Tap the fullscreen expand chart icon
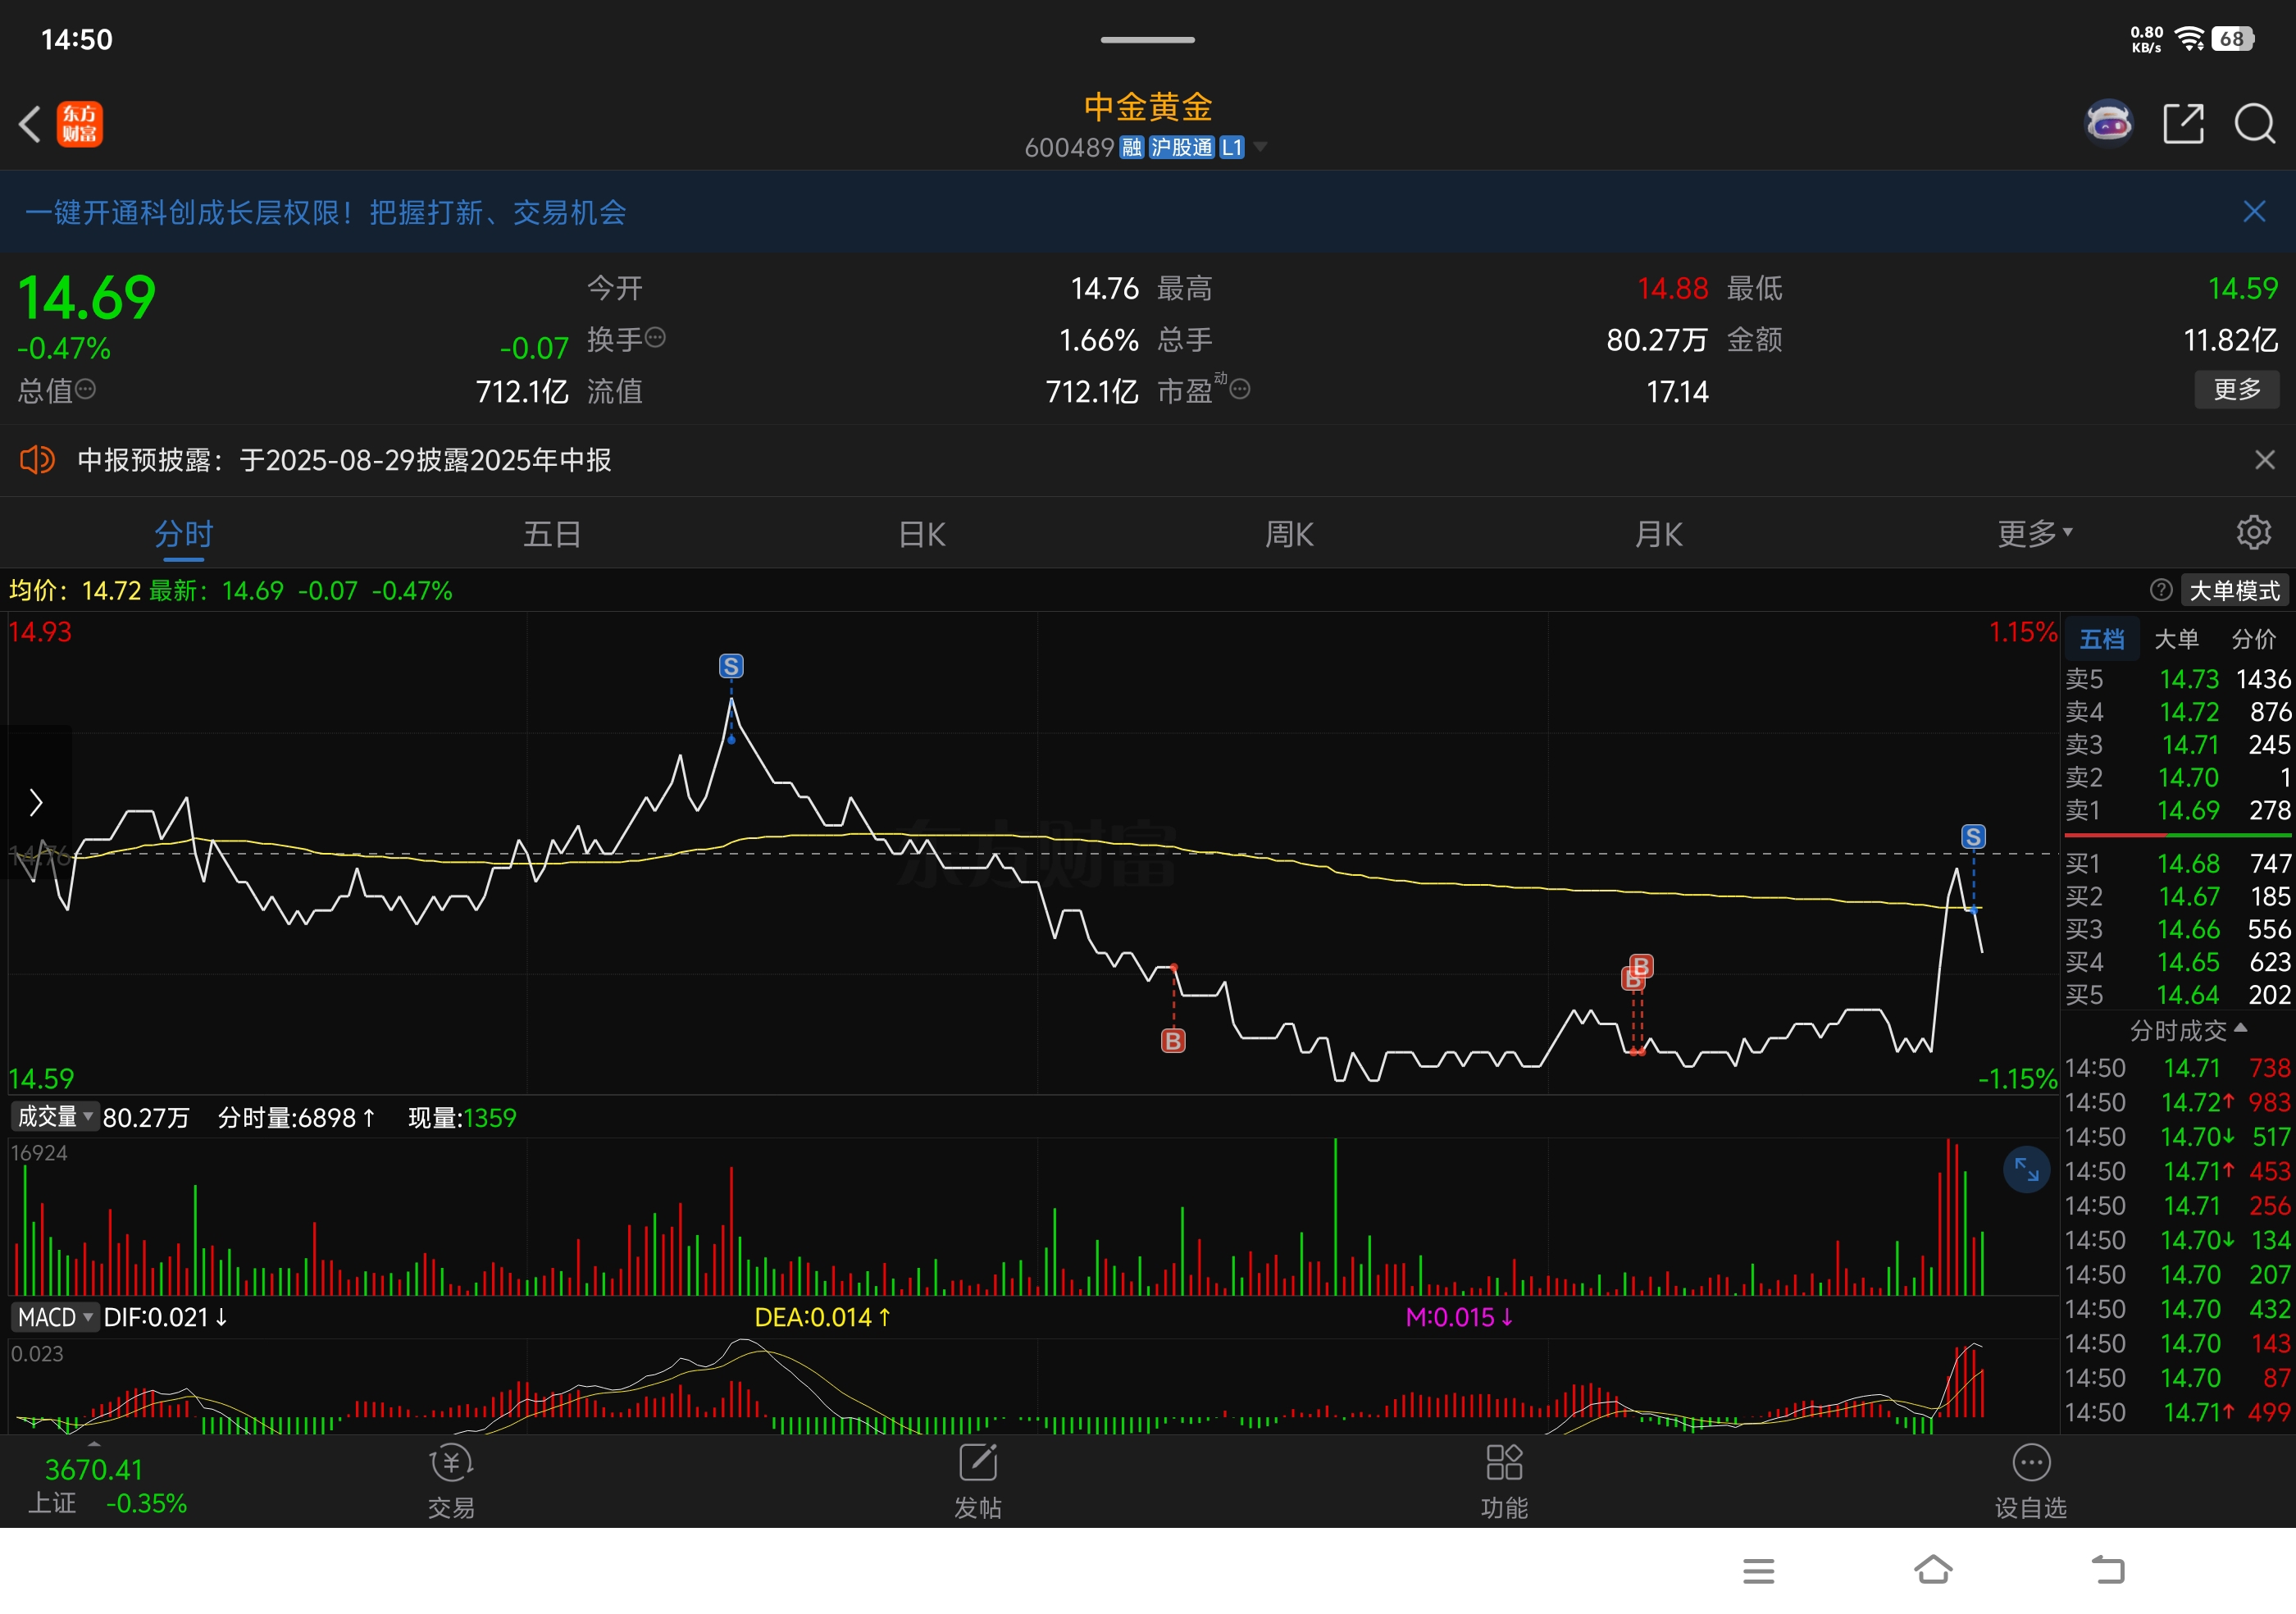The height and width of the screenshot is (1614, 2296). click(2027, 1170)
